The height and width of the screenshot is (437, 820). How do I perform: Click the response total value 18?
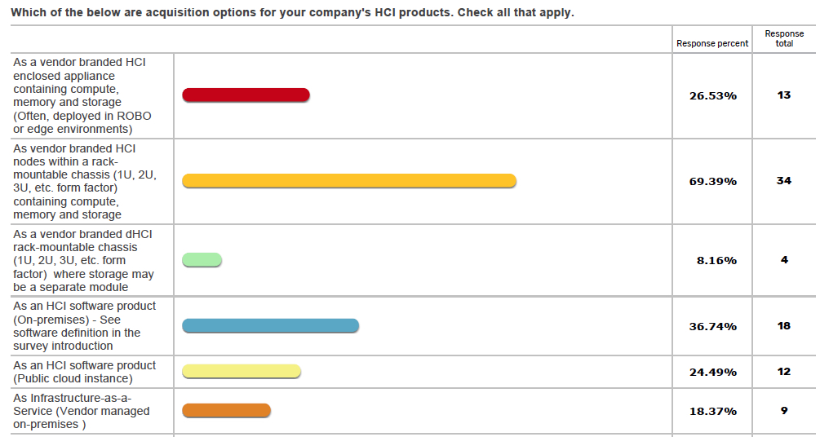pos(784,325)
